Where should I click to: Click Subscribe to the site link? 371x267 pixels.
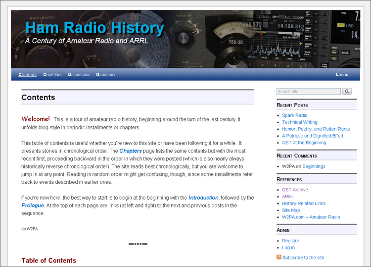pyautogui.click(x=303, y=258)
